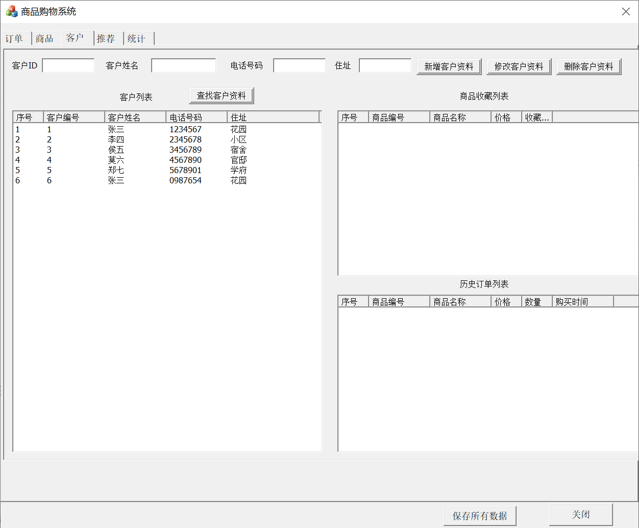Sort customer list by 序号 column header
Screen dimensions: 639x528
coord(28,117)
